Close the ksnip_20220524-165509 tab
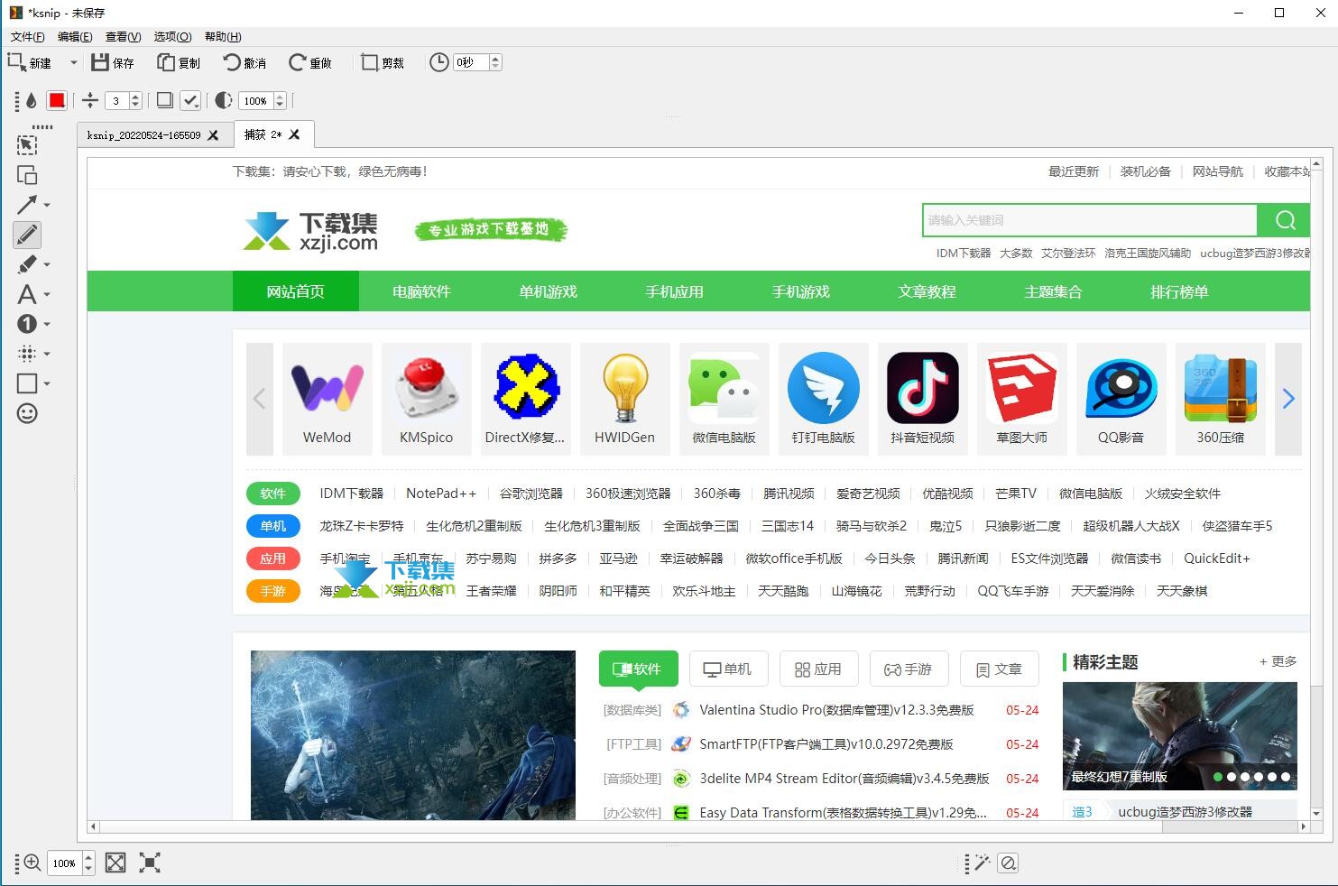Viewport: 1338px width, 886px height. 213,135
